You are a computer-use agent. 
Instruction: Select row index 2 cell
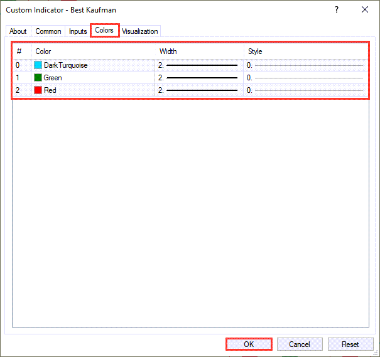pyautogui.click(x=22, y=90)
